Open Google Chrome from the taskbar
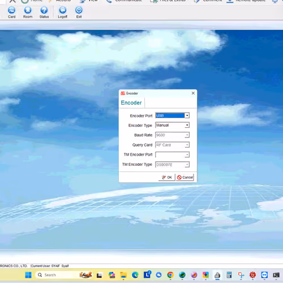Screen dimensions: 283x283 pyautogui.click(x=170, y=275)
